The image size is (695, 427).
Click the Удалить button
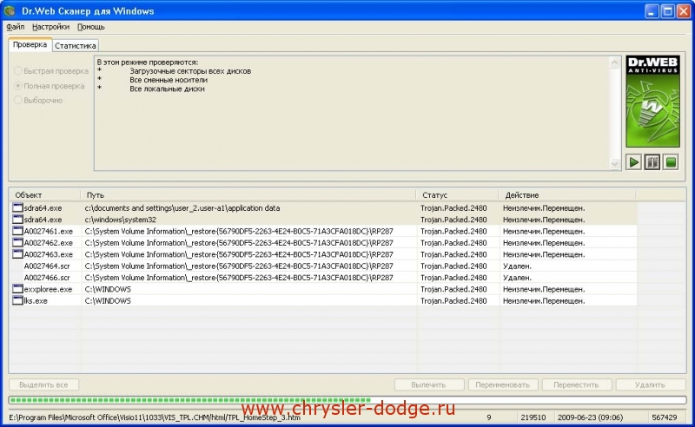[x=650, y=385]
